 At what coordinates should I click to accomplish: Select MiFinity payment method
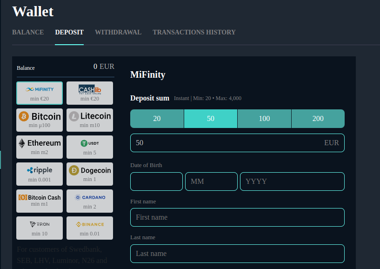tap(40, 93)
